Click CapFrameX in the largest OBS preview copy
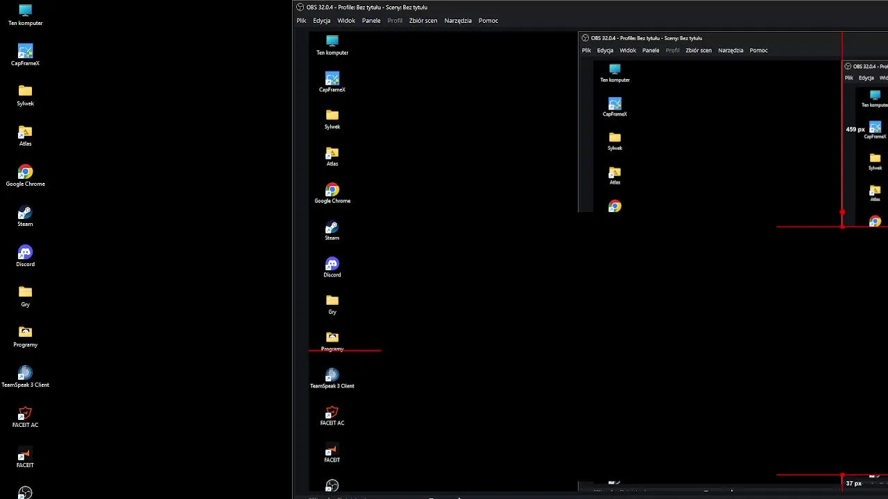The width and height of the screenshot is (888, 499). click(332, 82)
